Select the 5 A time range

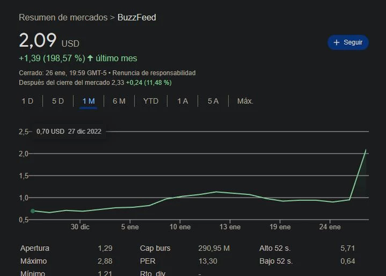click(213, 101)
